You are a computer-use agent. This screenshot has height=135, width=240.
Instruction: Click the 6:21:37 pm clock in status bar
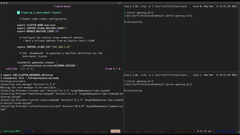(204, 131)
